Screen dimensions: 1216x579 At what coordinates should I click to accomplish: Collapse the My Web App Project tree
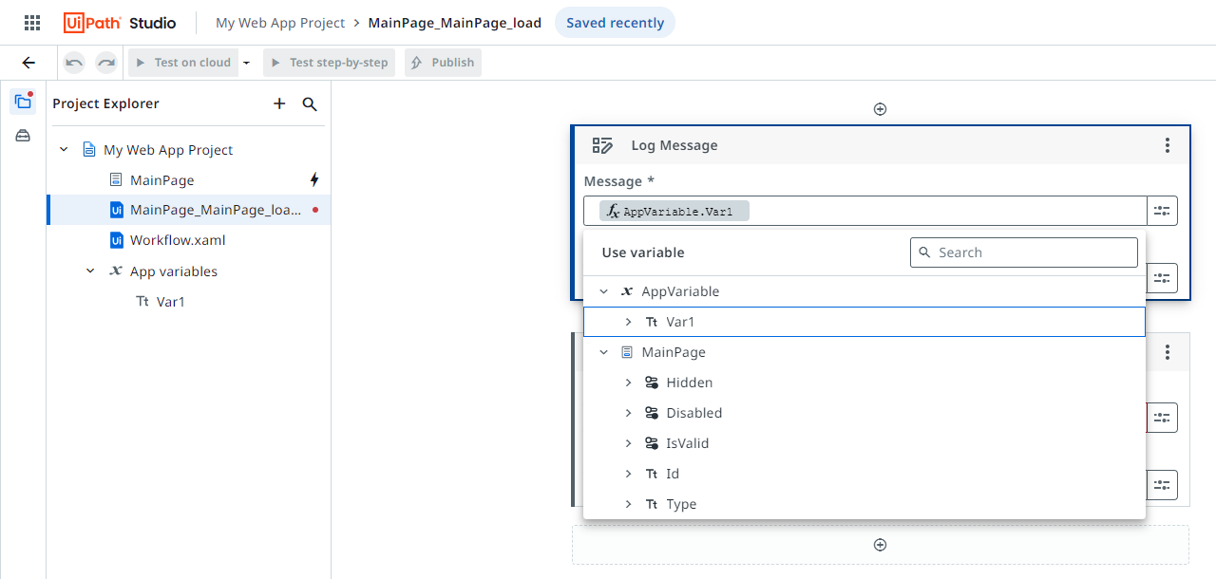click(64, 150)
